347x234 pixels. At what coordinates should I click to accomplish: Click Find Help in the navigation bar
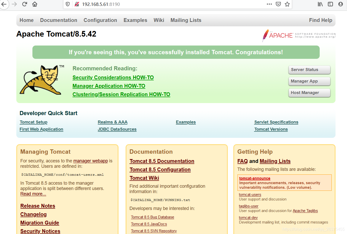321,20
